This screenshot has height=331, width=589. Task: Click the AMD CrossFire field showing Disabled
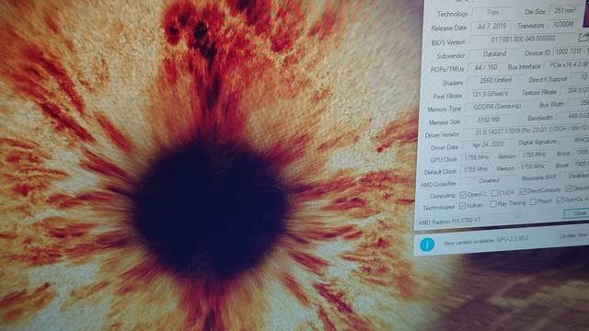coord(489,181)
